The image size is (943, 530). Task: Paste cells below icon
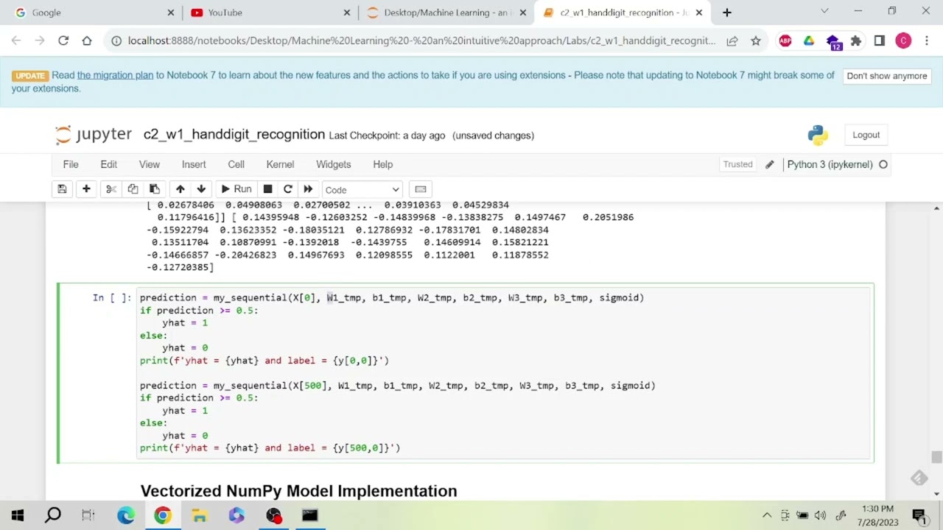point(155,189)
